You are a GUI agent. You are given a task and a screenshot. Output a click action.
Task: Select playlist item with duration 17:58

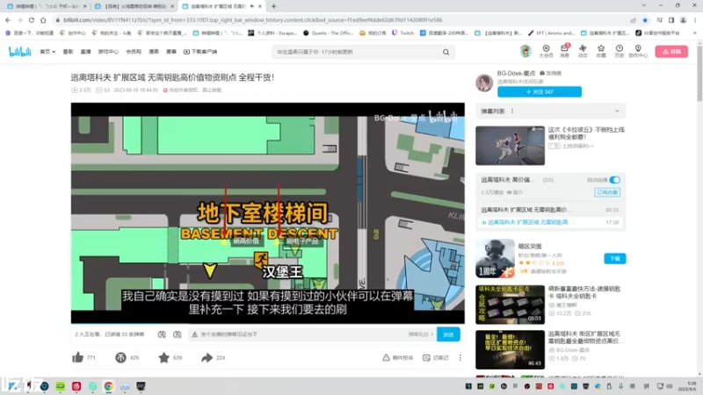[x=550, y=222]
